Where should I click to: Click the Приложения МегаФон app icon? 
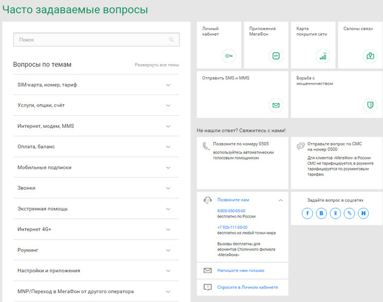(x=276, y=56)
